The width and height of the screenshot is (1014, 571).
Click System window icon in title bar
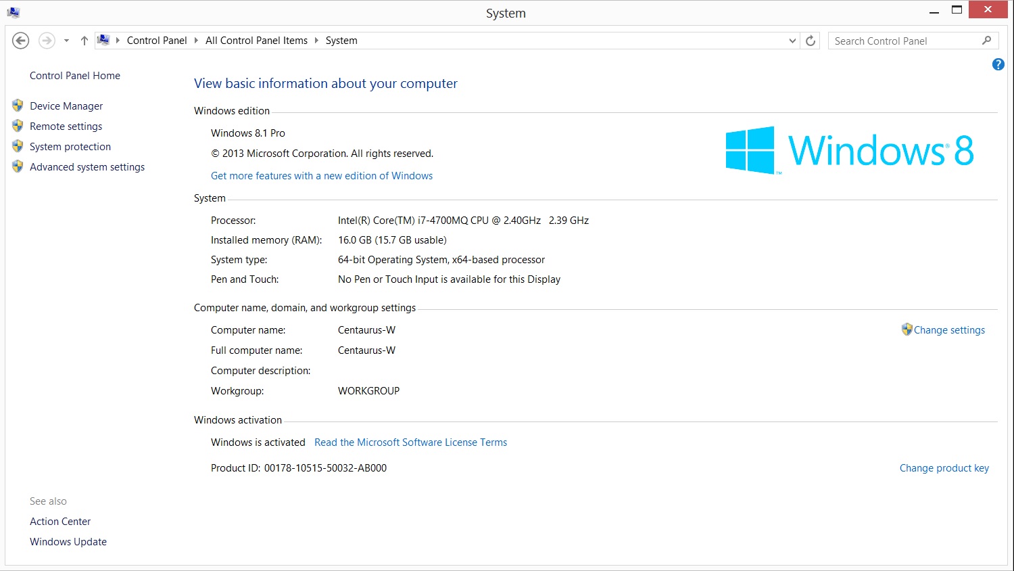14,12
